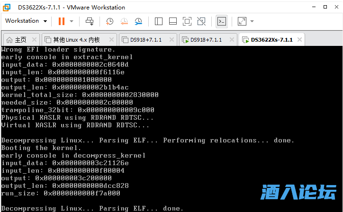Select the 其他 Linux 4.x 内核 tab
Screen dimensions: 343x212
coord(76,39)
